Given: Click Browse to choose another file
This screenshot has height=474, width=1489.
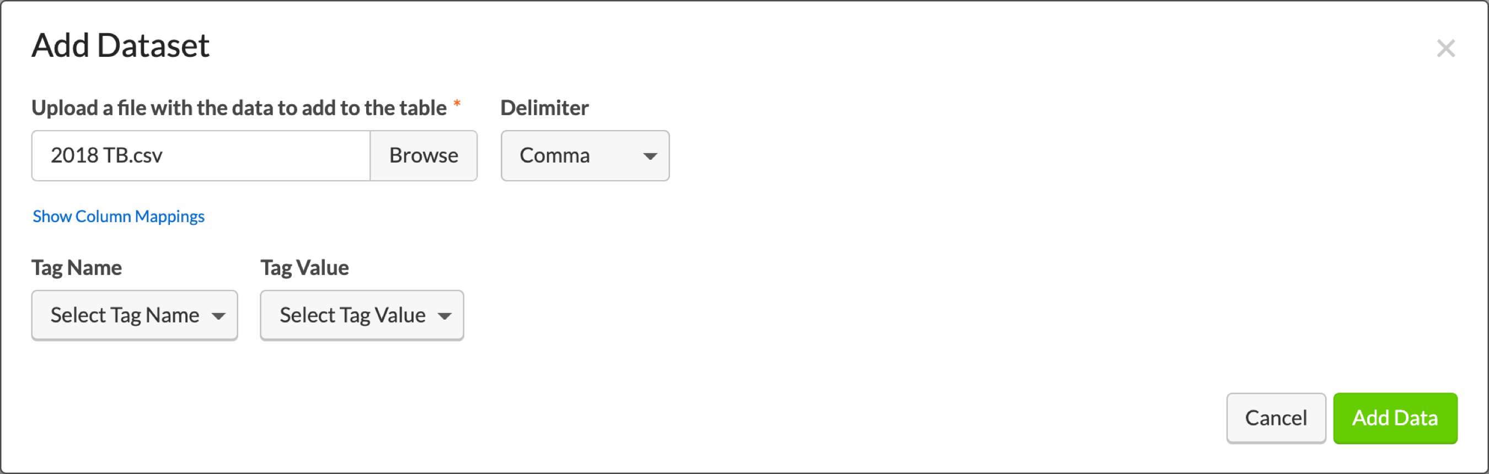Looking at the screenshot, I should tap(424, 155).
